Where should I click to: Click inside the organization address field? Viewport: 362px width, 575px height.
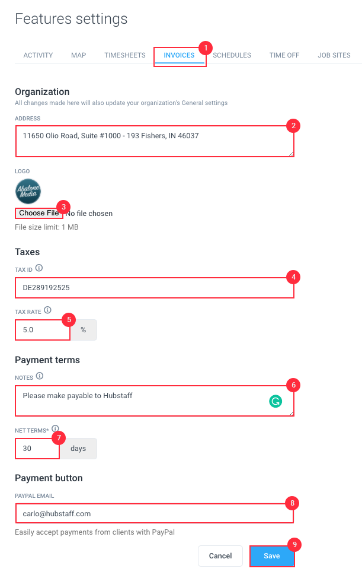[154, 141]
